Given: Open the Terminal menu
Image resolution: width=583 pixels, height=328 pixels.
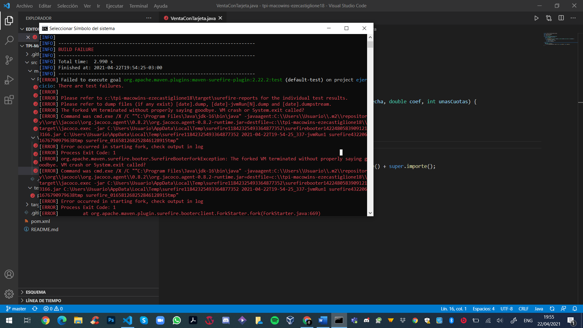Looking at the screenshot, I should click(138, 6).
